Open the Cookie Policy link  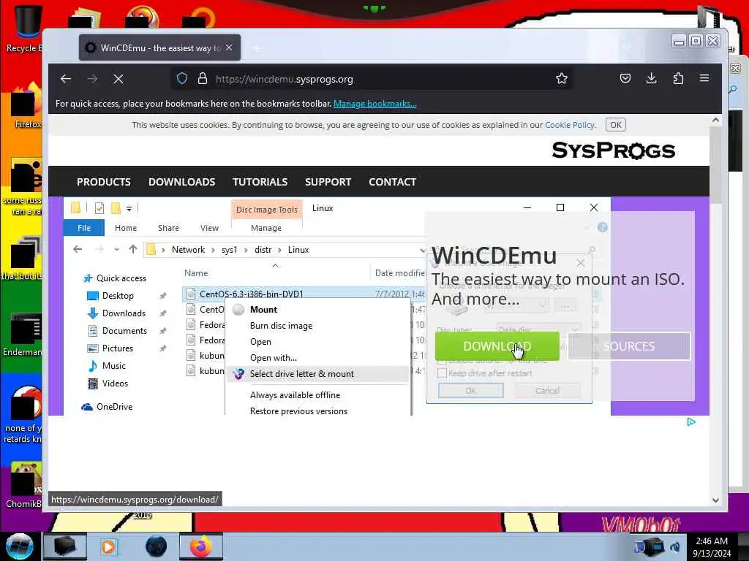click(570, 125)
